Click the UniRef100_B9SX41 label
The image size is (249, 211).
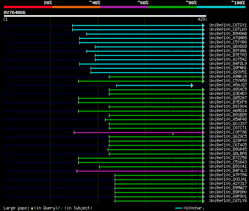(228, 167)
